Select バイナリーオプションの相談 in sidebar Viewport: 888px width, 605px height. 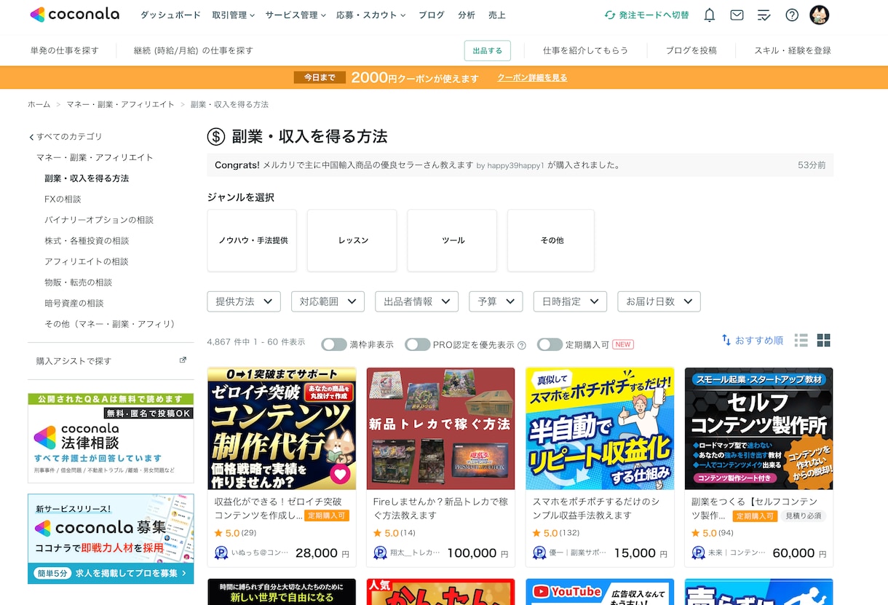point(99,220)
